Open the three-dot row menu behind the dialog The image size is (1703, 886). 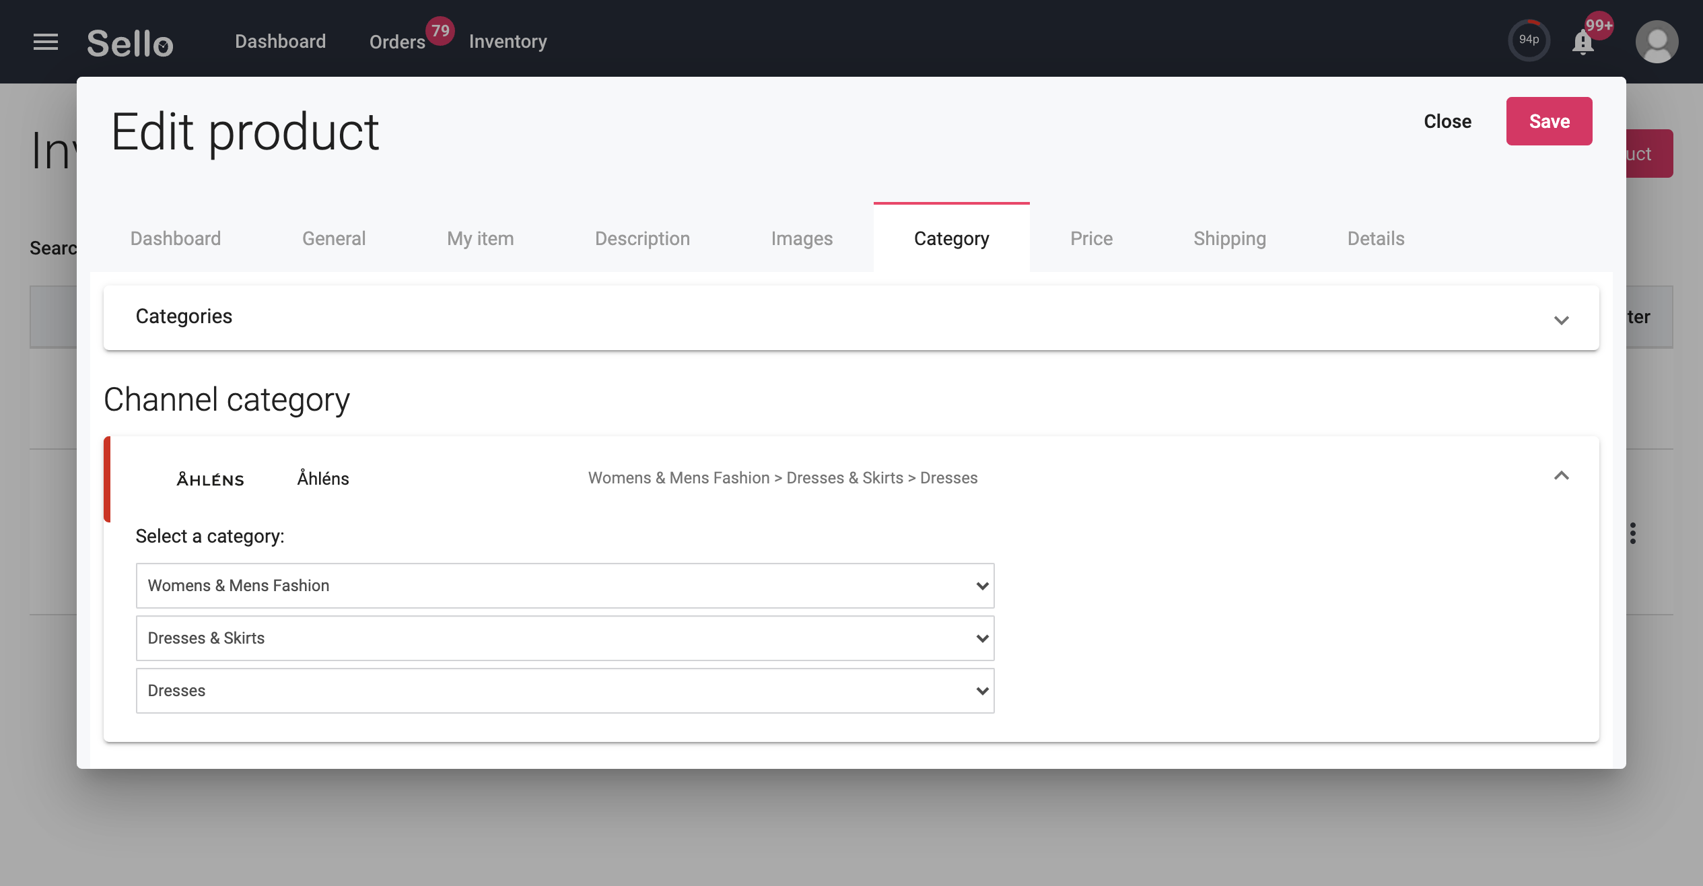[x=1633, y=533]
